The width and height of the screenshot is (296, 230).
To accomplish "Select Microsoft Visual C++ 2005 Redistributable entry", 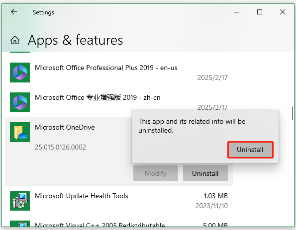I will tap(100, 225).
